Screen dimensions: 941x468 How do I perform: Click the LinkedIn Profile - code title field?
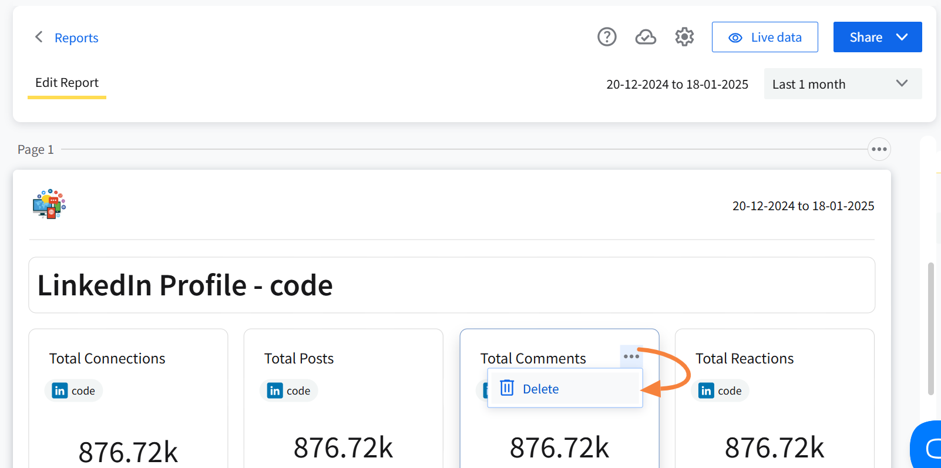point(451,285)
